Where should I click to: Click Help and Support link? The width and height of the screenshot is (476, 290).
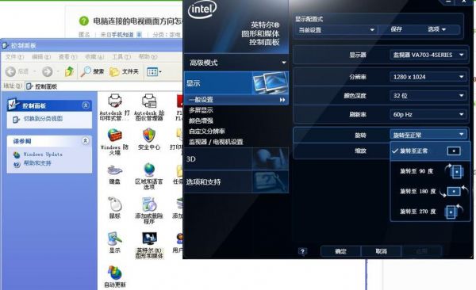coord(37,163)
